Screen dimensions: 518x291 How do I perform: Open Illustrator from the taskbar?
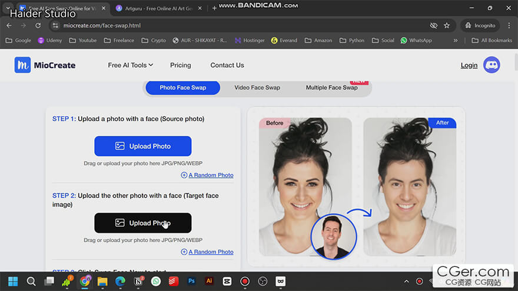click(x=209, y=281)
